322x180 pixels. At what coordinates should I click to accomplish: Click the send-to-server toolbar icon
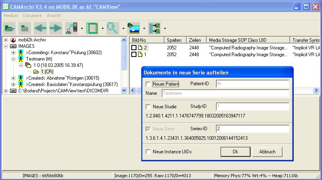pos(71,28)
